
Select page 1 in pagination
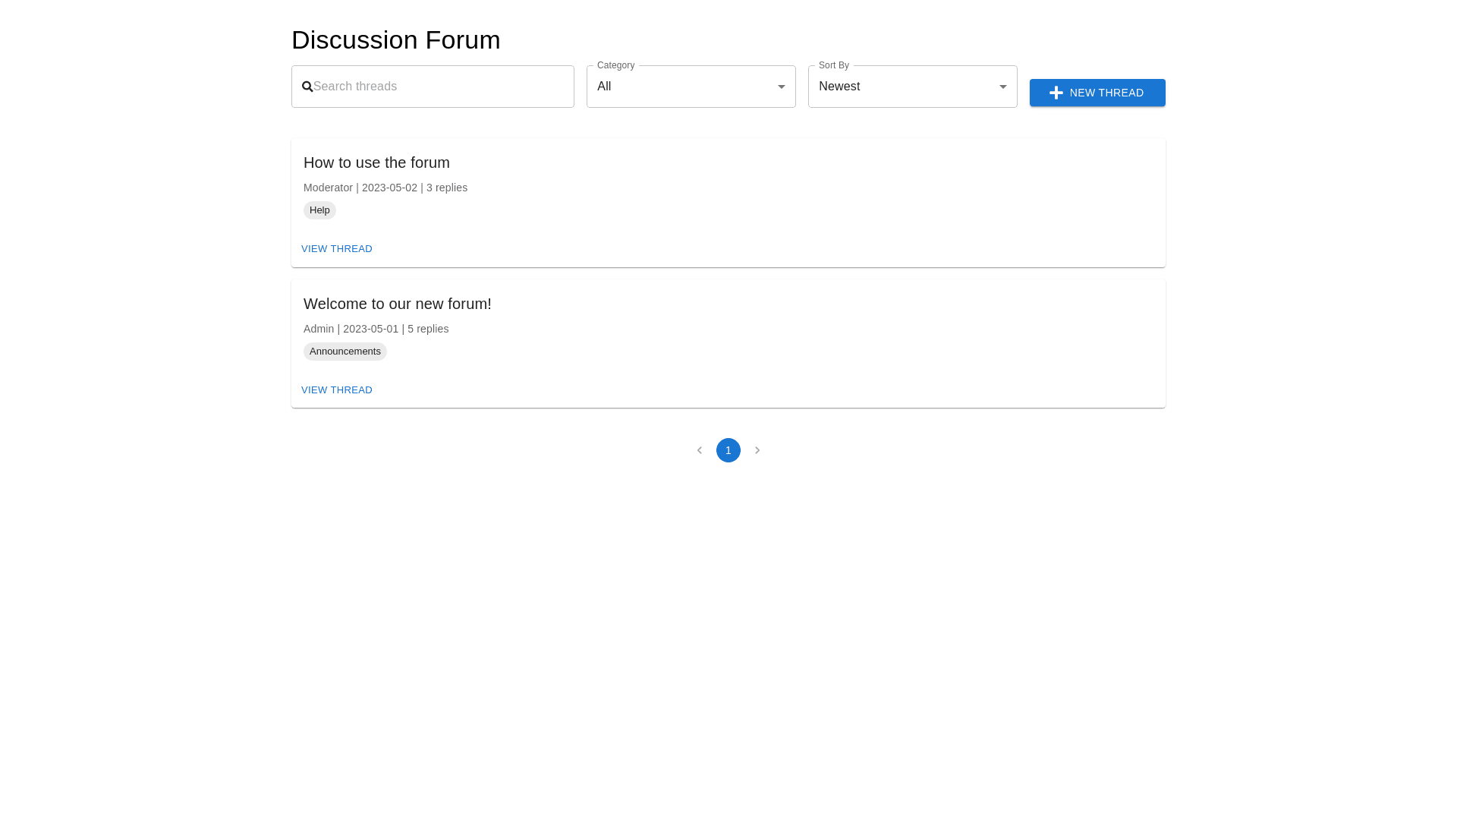728,450
